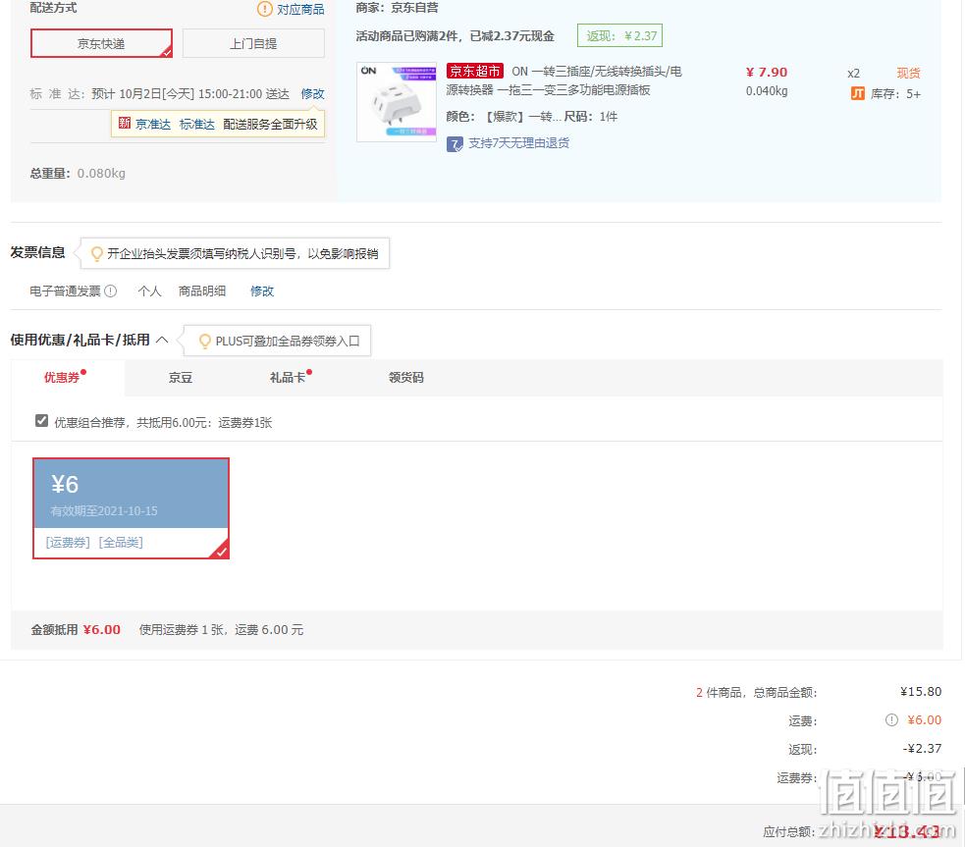The image size is (965, 847).
Task: Click the 返现 ¥2.37 badge
Action: coord(619,35)
